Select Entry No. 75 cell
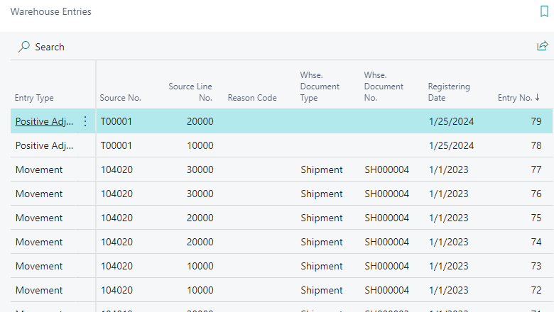 [536, 218]
